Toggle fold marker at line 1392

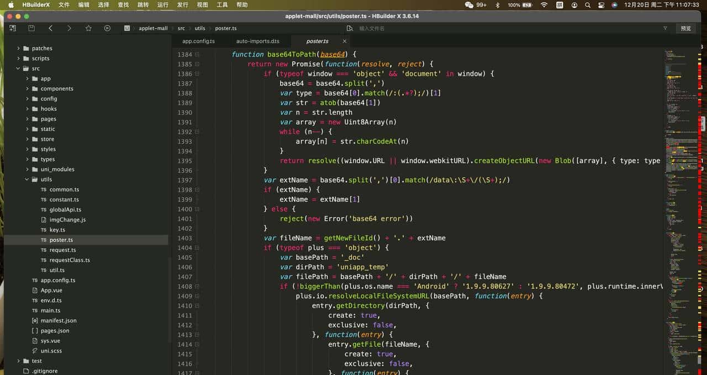tap(197, 132)
